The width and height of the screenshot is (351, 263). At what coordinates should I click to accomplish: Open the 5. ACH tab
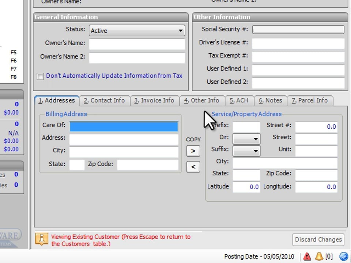(x=239, y=101)
